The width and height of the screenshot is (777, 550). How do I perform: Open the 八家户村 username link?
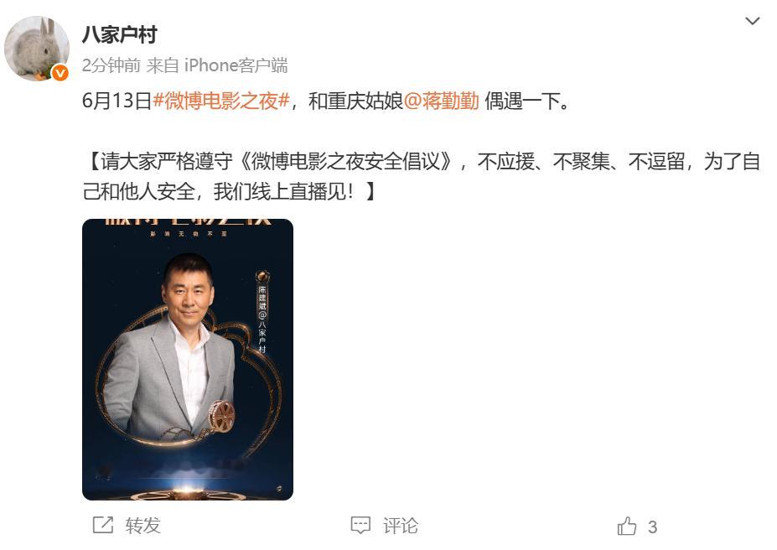click(x=119, y=34)
